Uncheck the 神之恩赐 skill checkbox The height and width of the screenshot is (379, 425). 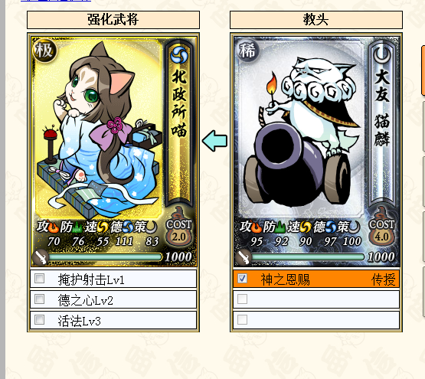(x=242, y=278)
